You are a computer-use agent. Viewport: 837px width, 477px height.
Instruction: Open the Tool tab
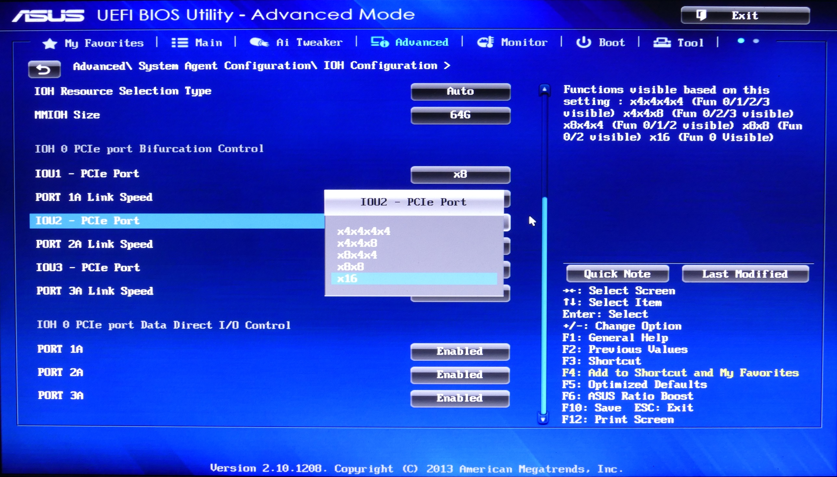(678, 43)
